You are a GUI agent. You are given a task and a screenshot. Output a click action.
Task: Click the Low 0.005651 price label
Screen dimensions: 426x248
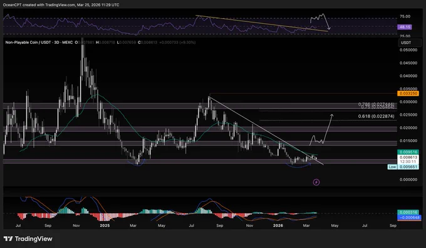pyautogui.click(x=403, y=167)
